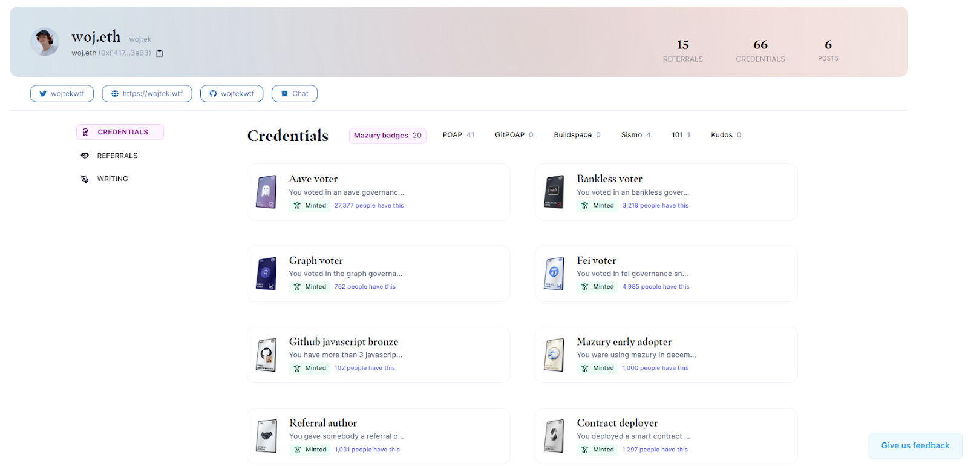Viewport: 968px width, 466px height.
Task: Open the Kudos tab
Action: 726,135
